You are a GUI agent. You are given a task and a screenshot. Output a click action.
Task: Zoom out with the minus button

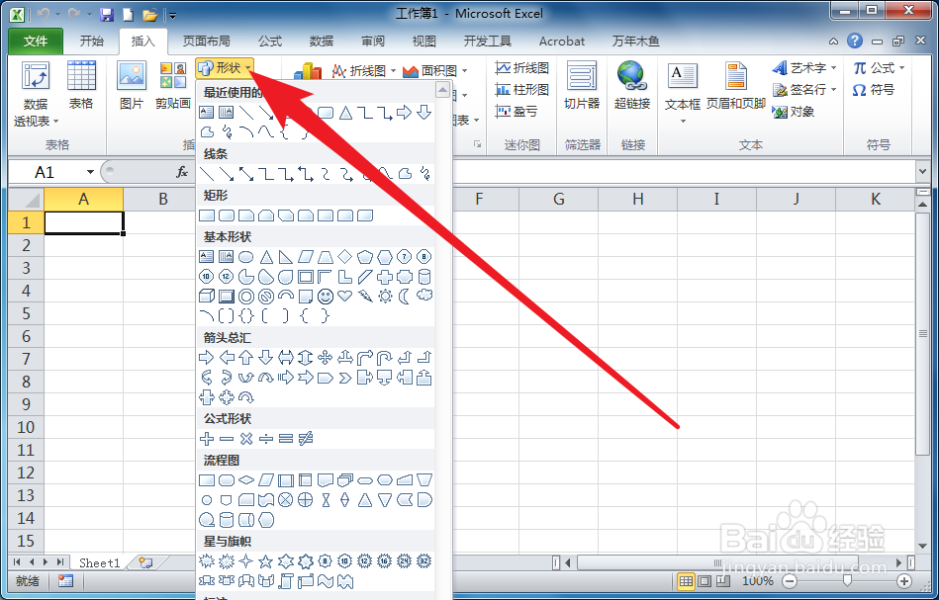pyautogui.click(x=790, y=581)
